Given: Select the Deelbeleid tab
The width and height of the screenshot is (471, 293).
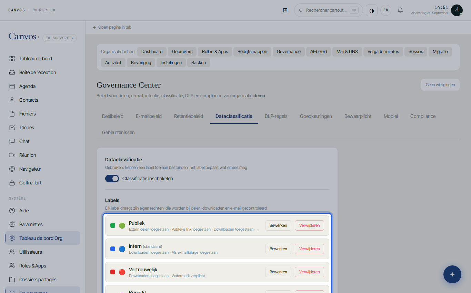Looking at the screenshot, I should [113, 116].
